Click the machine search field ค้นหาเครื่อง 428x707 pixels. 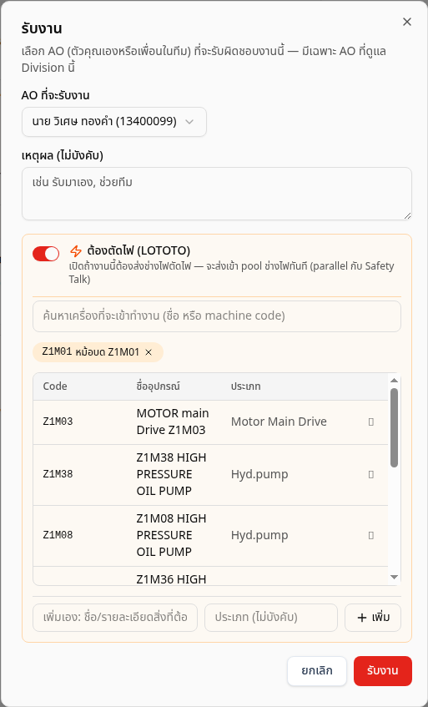217,316
